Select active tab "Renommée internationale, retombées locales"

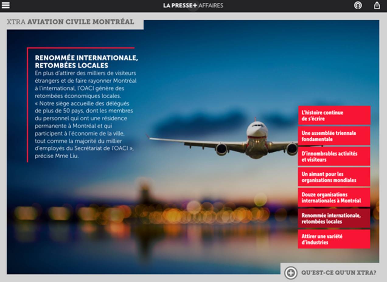click(x=334, y=218)
